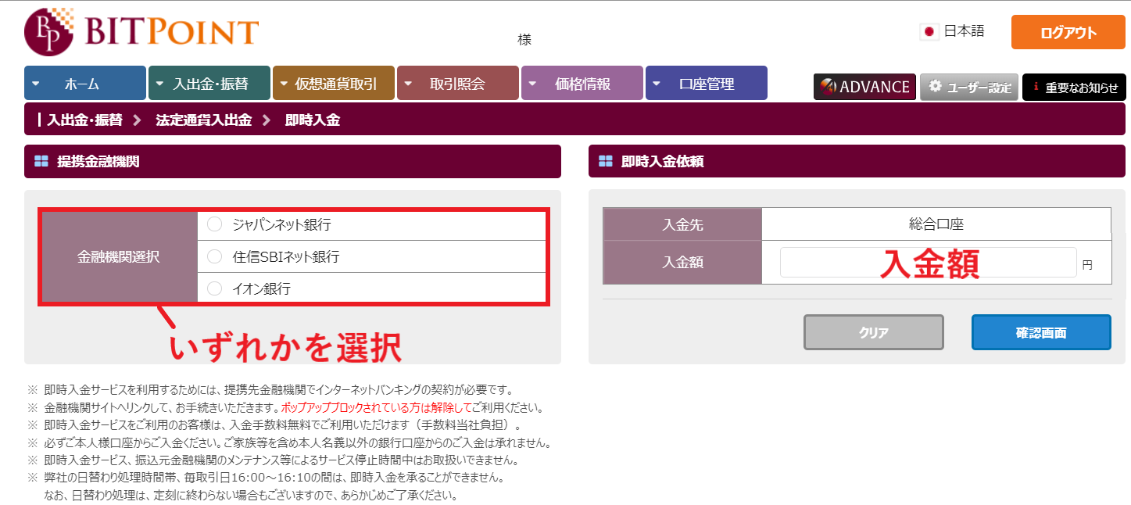Click the red ポップアップブロック notice text

375,408
